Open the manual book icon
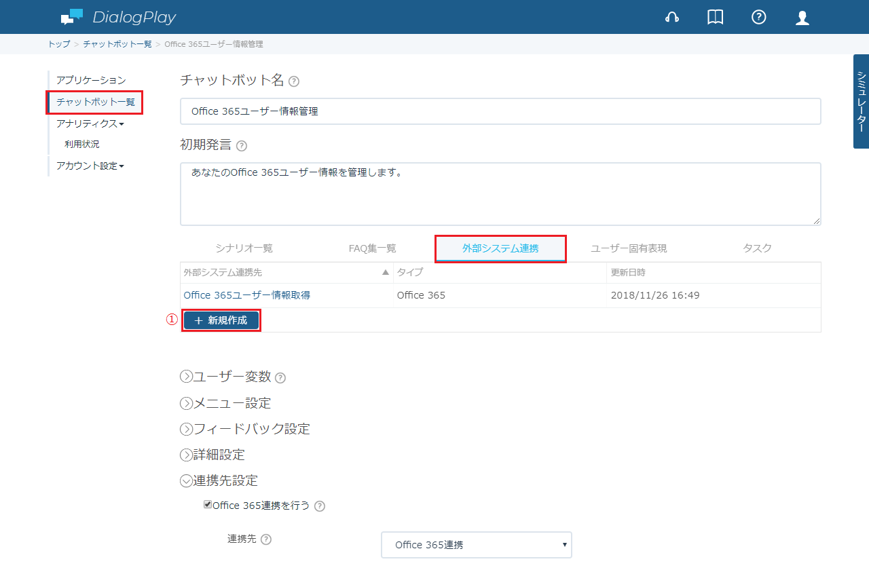 click(x=716, y=18)
